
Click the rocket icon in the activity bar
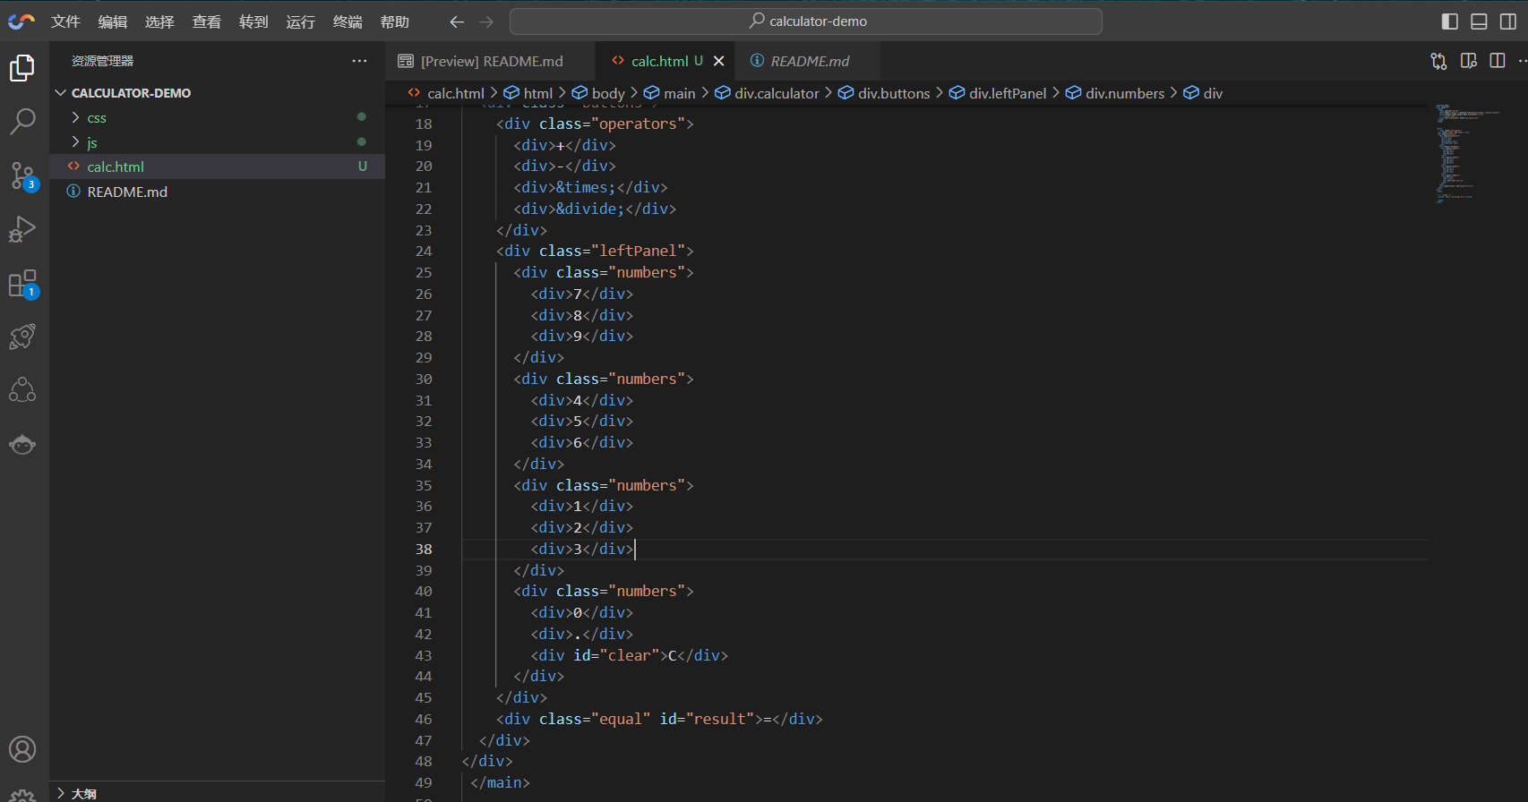click(22, 337)
